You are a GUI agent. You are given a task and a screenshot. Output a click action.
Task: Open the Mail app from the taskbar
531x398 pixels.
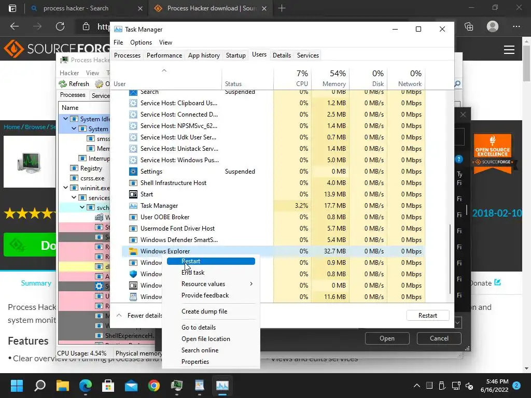[x=131, y=386]
